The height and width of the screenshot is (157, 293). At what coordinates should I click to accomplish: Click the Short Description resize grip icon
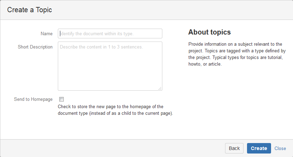(160, 88)
